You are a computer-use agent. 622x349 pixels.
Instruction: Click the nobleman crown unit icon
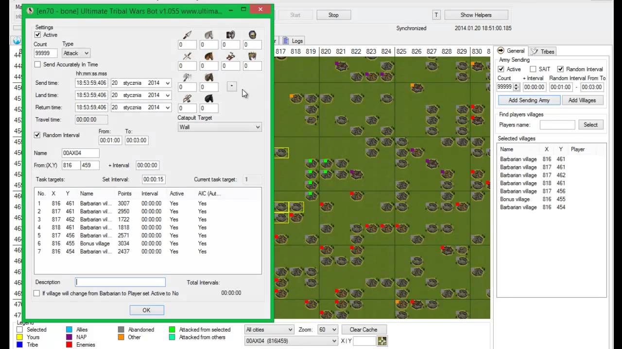click(252, 56)
